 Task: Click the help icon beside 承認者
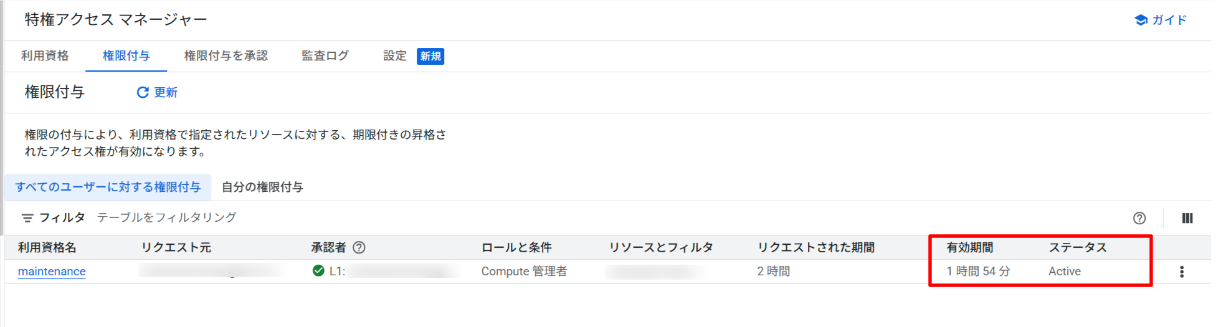point(359,248)
